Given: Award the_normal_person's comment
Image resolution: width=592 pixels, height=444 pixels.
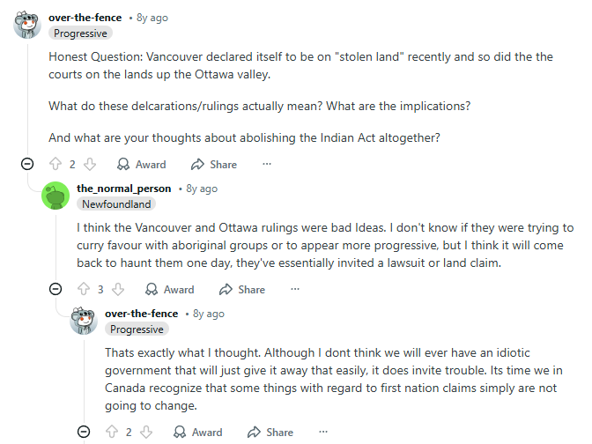Looking at the screenshot, I should coord(169,289).
